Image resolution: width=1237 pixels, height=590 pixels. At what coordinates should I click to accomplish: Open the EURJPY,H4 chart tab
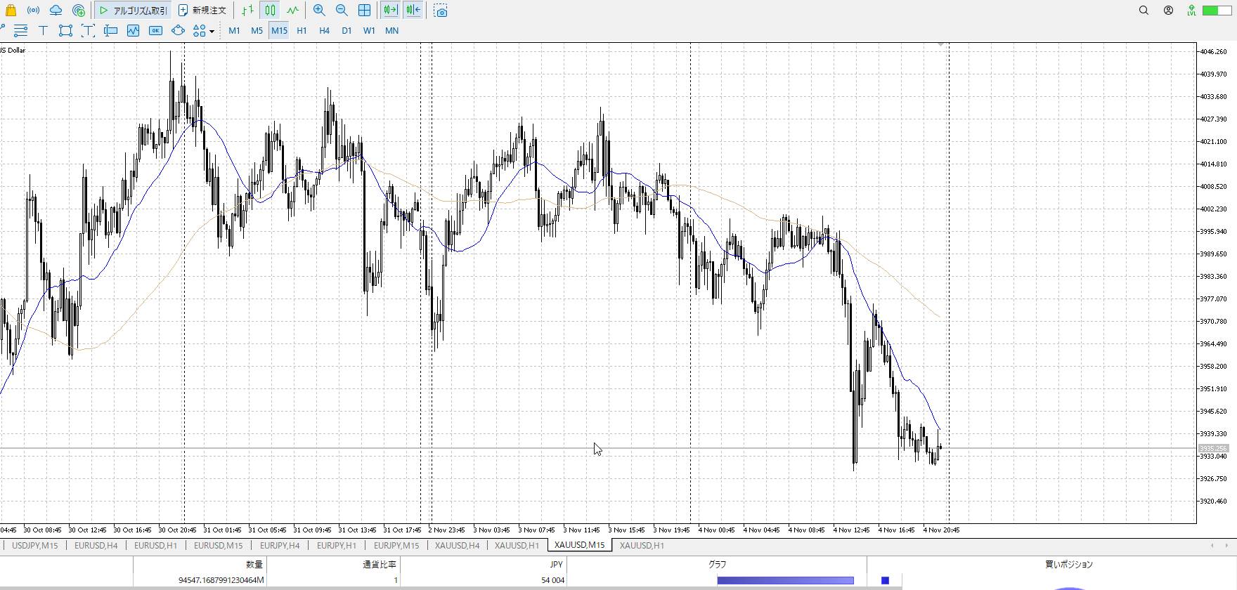(280, 545)
